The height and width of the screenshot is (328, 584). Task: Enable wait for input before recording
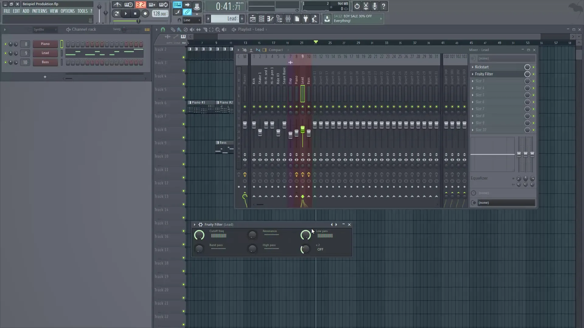[x=129, y=5]
